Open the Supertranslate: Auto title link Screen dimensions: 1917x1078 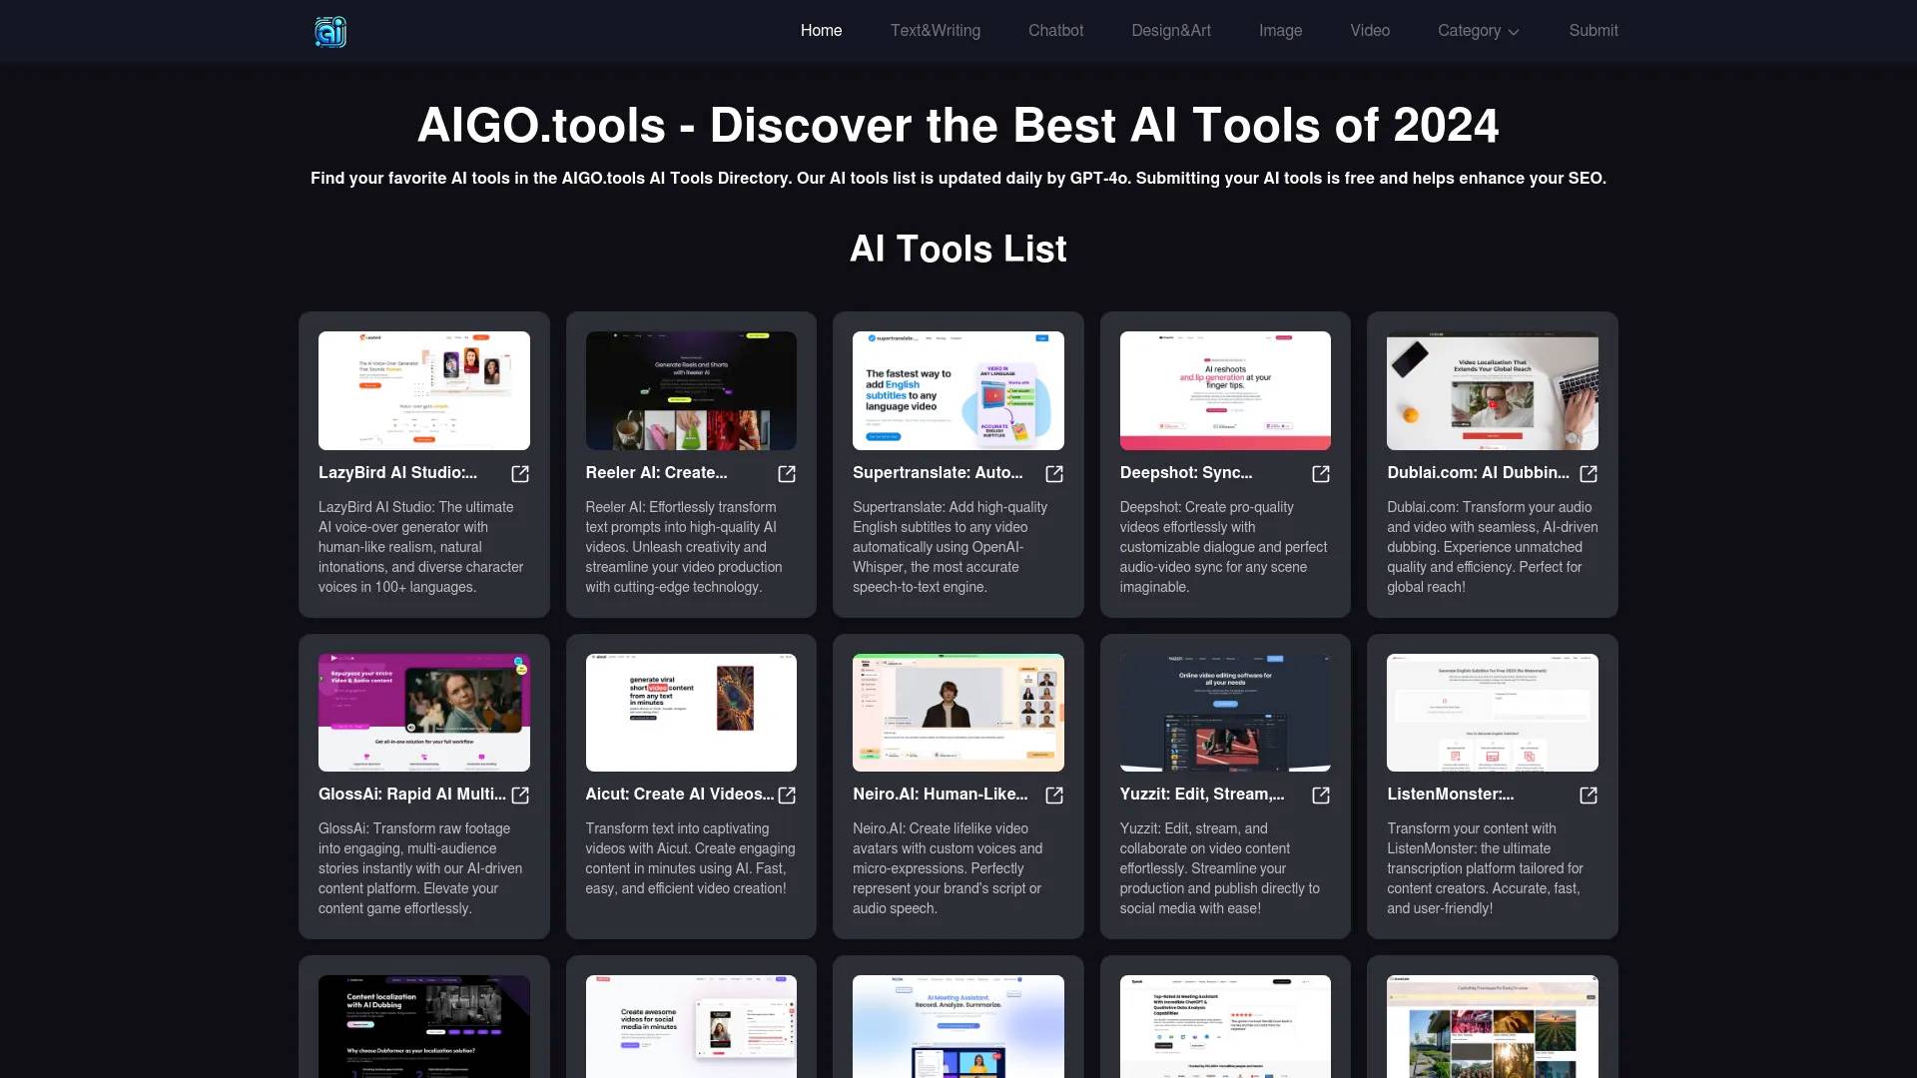938,473
